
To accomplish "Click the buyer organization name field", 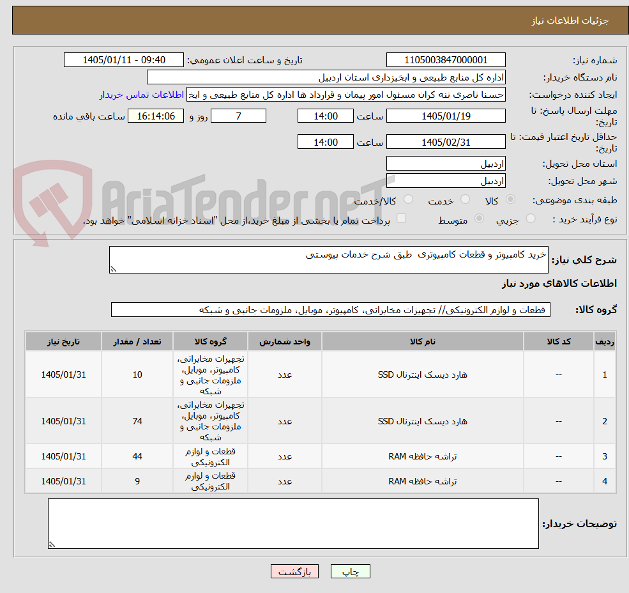I will 326,77.
